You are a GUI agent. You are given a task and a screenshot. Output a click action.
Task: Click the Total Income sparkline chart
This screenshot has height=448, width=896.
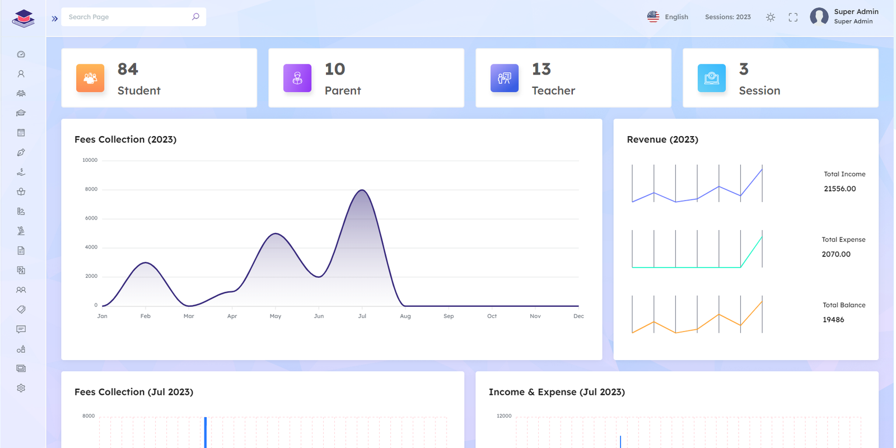tap(697, 183)
